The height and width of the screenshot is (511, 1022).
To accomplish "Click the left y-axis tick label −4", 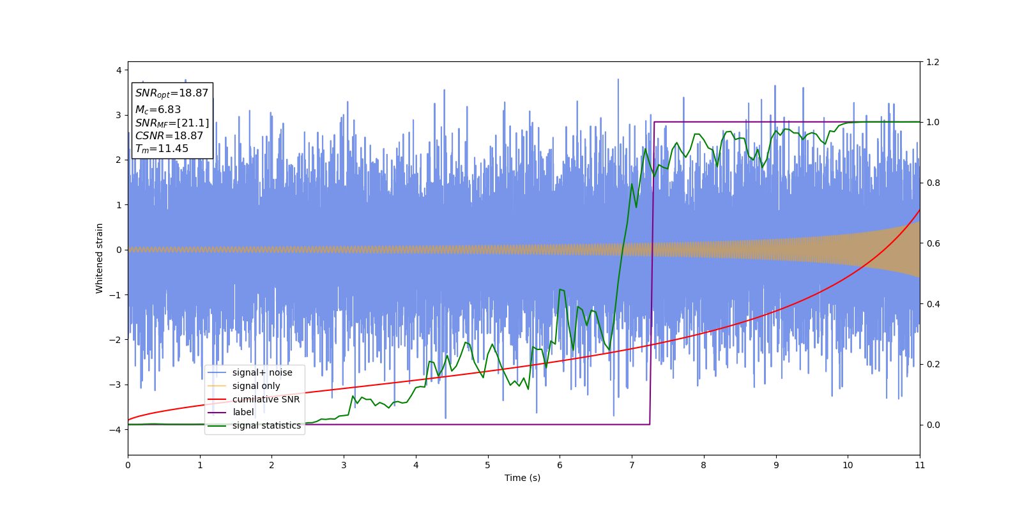I will (116, 430).
